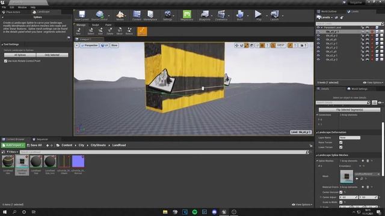Switch to the Paint tab

tap(108, 25)
